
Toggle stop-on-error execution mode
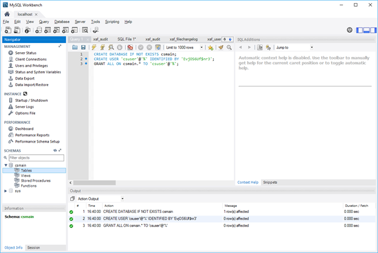pos(130,47)
